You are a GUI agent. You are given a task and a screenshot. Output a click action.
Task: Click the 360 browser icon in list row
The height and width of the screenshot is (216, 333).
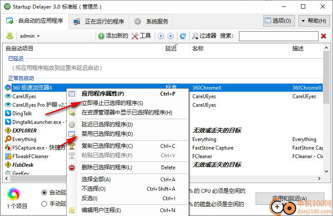point(8,87)
